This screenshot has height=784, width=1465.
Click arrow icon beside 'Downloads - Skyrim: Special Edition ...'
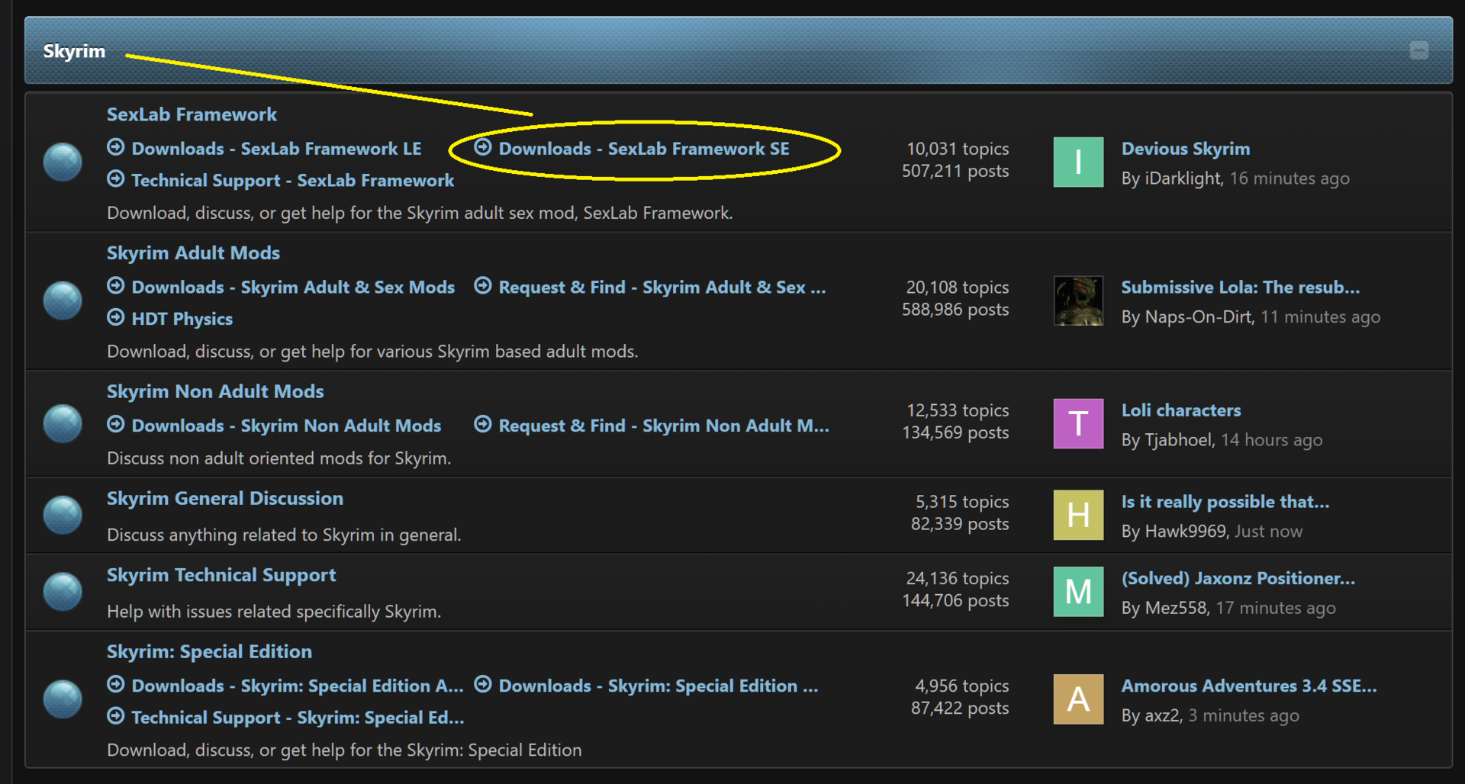coord(483,685)
